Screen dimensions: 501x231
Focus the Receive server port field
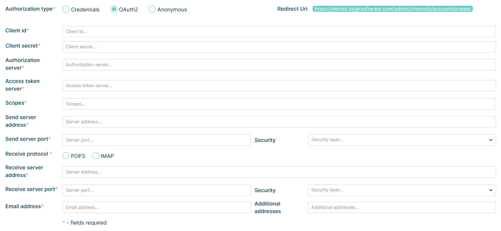[156, 190]
